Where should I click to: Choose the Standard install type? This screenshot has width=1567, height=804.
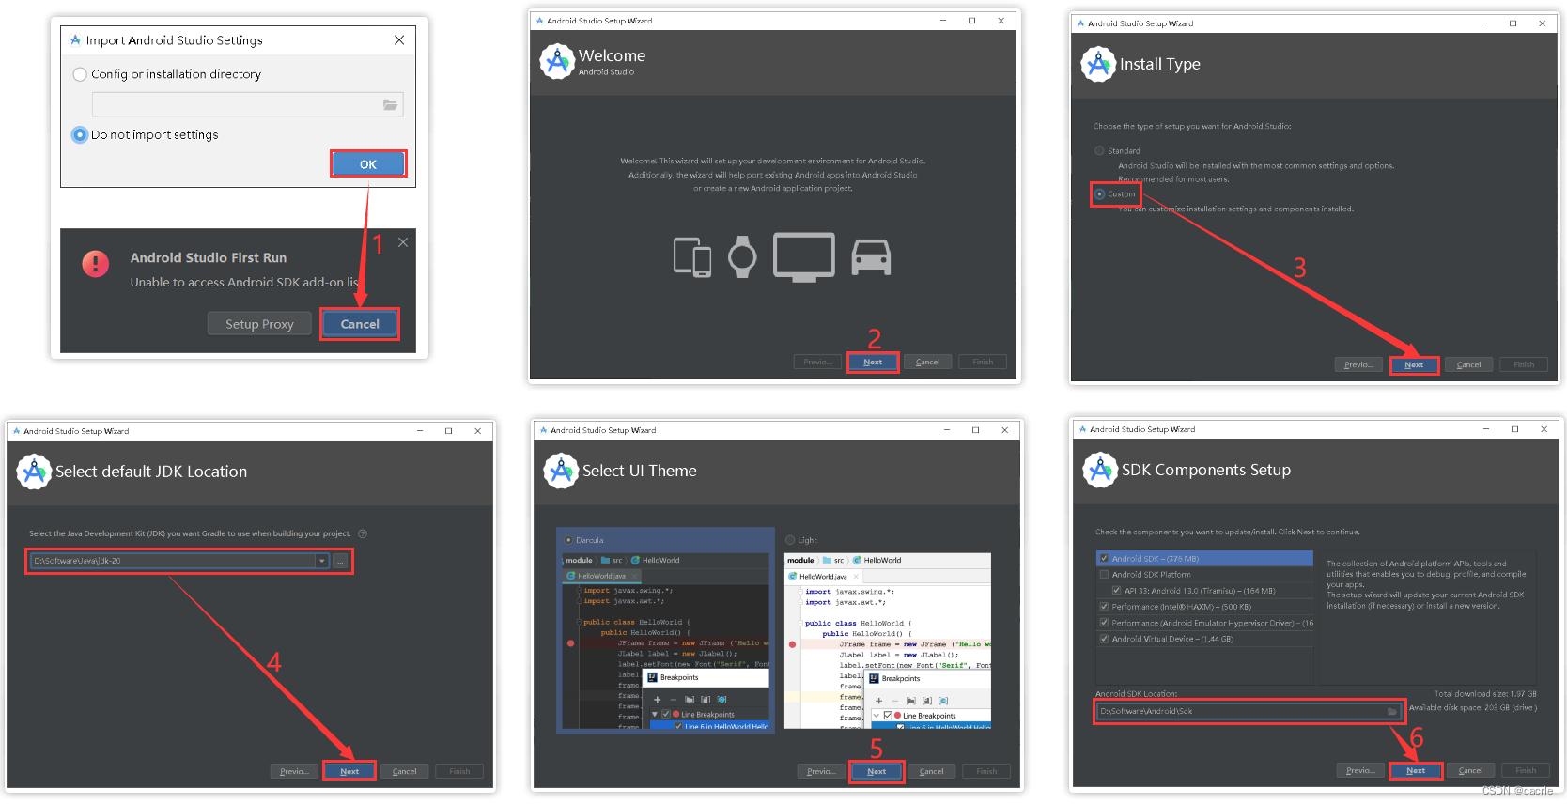click(x=1099, y=150)
